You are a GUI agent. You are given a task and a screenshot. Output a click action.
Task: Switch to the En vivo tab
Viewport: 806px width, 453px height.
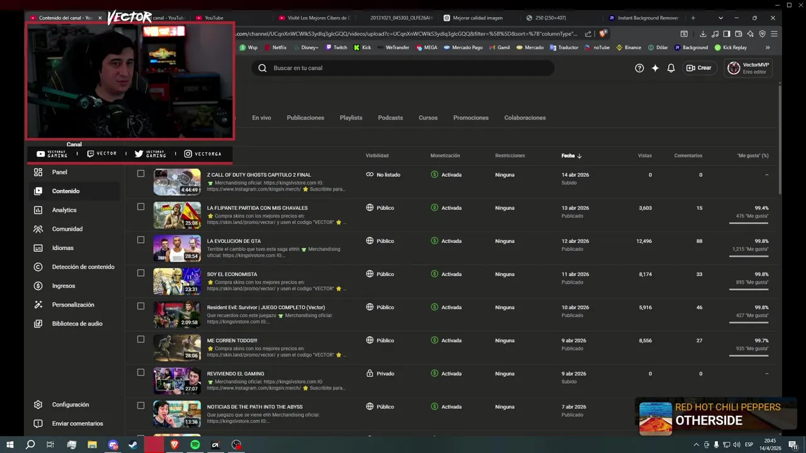(261, 118)
